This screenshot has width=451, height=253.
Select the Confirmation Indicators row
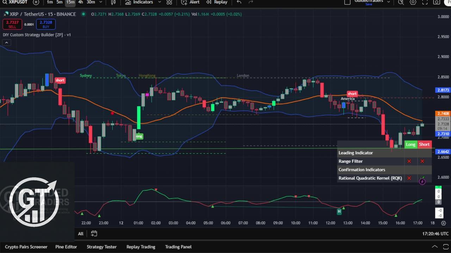[384, 170]
